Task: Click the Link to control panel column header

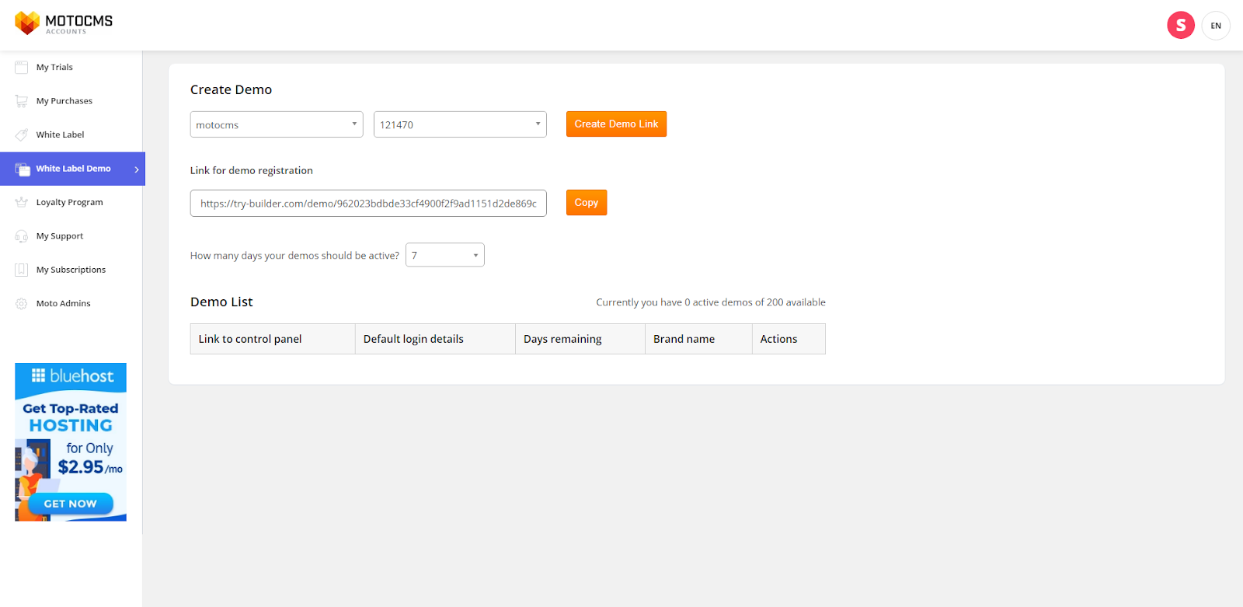Action: (x=273, y=339)
